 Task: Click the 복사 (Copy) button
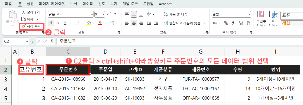tap(27, 19)
